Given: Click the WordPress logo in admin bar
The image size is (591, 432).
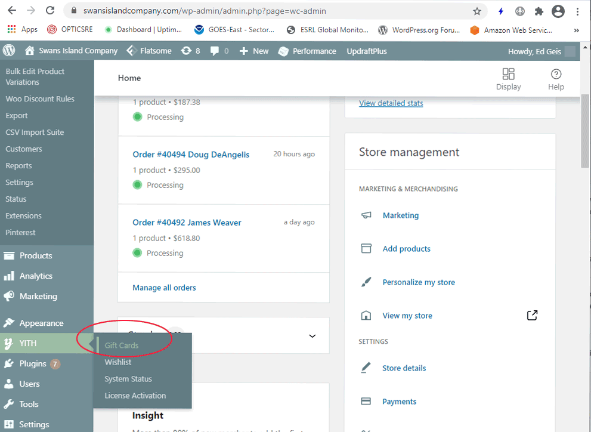Looking at the screenshot, I should 9,51.
